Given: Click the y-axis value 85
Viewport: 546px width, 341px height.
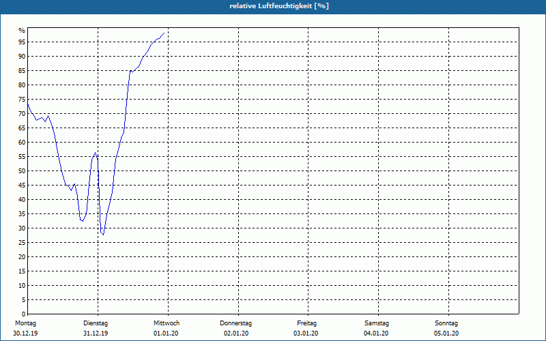Looking at the screenshot, I should point(22,71).
